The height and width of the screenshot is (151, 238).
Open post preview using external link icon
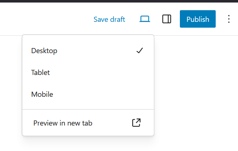click(x=136, y=123)
